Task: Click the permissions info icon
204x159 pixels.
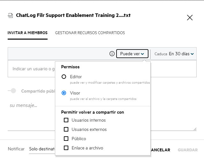Action: click(x=112, y=54)
